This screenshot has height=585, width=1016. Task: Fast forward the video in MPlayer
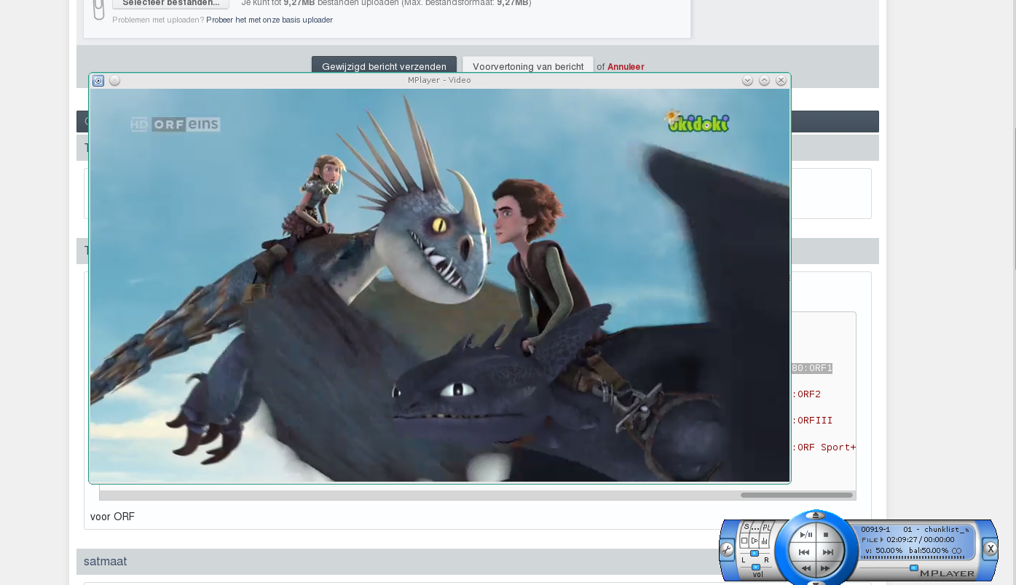tap(825, 568)
